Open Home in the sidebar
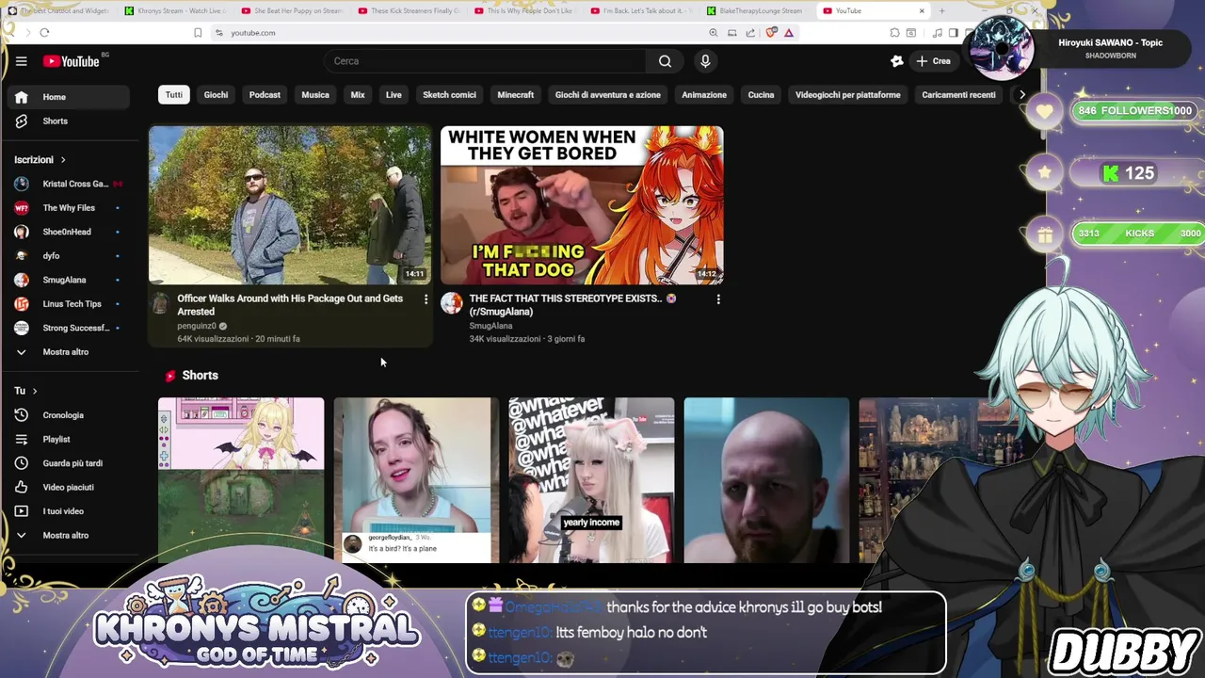This screenshot has height=678, width=1205. click(68, 97)
